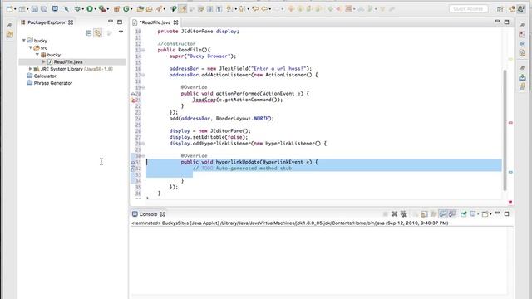Viewport: 532px width, 299px height.
Task: Click the Save All icon
Action: pos(44,9)
